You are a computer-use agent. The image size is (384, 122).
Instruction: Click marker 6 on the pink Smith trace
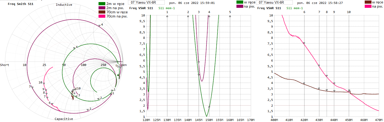pos(52,104)
